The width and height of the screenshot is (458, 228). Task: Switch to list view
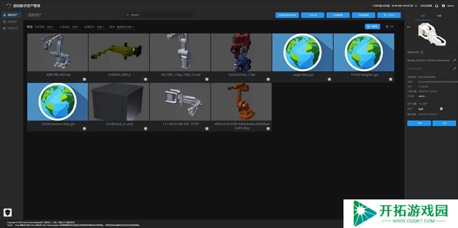[x=390, y=26]
